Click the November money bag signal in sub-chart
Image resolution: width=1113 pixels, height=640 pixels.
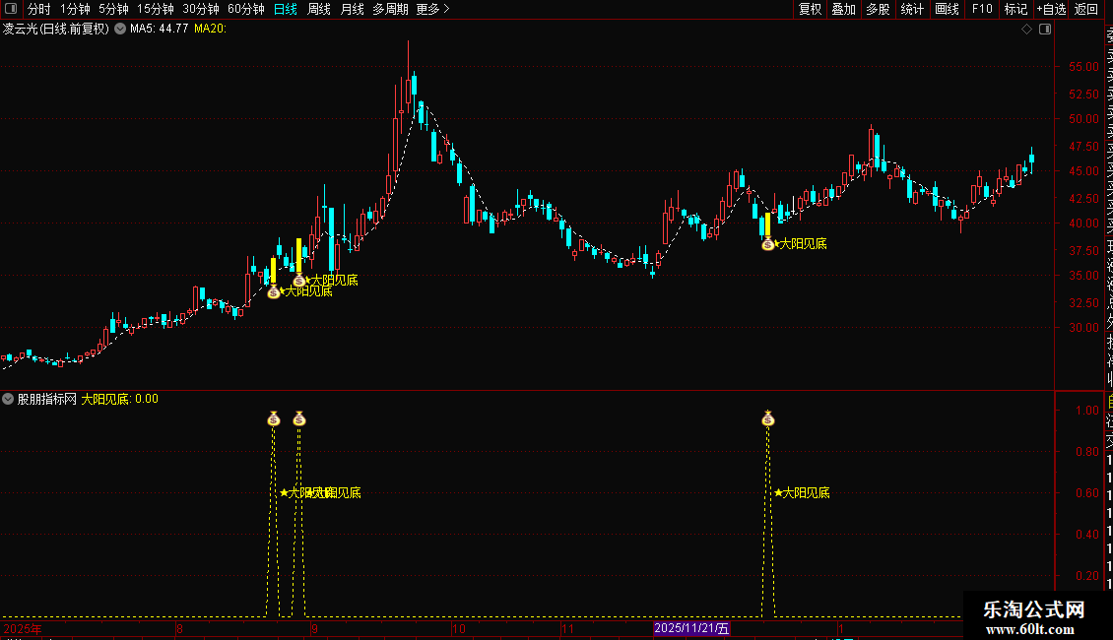(x=767, y=418)
